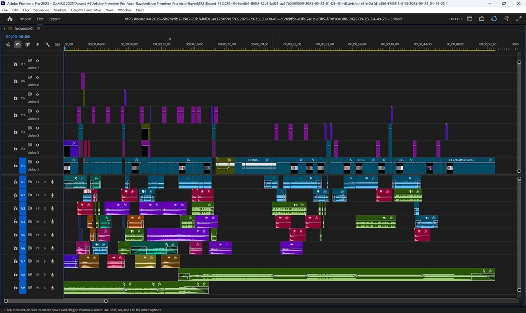Click the Caption track options CC icon
526x313 pixels.
[x=56, y=44]
